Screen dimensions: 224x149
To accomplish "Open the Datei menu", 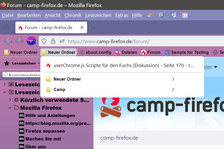I will click(x=8, y=15).
